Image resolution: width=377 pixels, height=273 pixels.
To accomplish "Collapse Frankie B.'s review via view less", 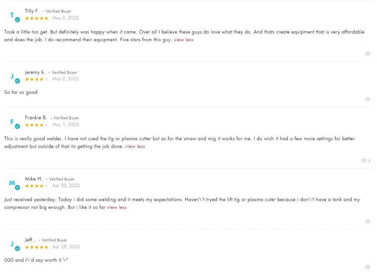I will point(135,146).
